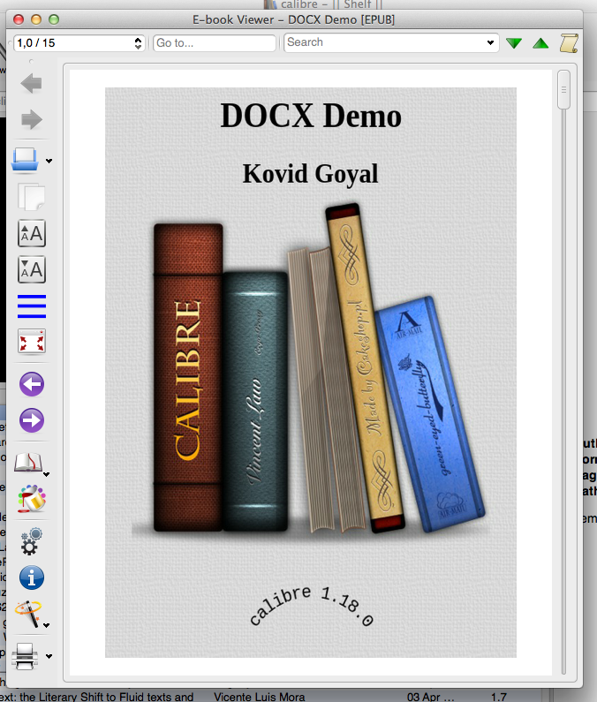Toggle full screen mode with the red arrows icon
597x702 pixels.
tap(31, 342)
